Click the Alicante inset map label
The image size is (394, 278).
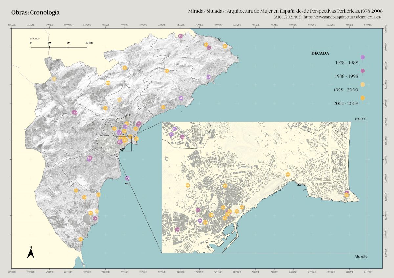coord(361,256)
